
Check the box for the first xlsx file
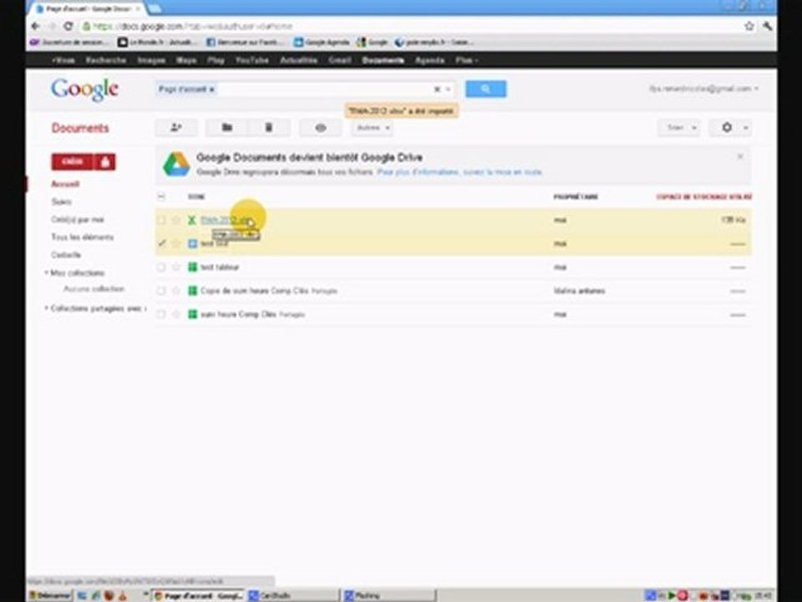coord(161,220)
